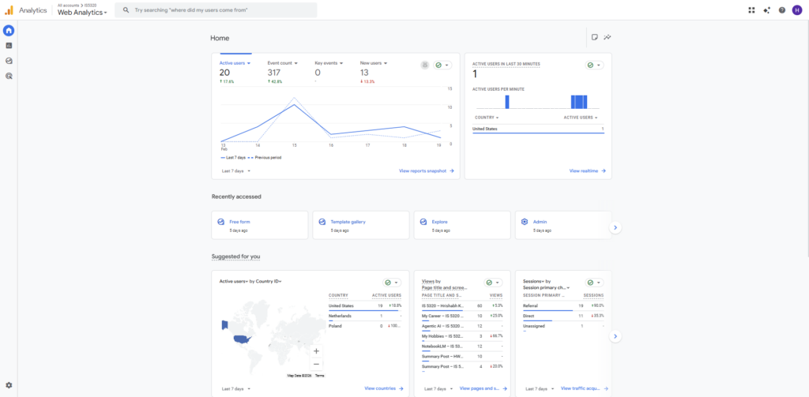
Task: Open Explore from the left sidebar
Action: tap(9, 61)
